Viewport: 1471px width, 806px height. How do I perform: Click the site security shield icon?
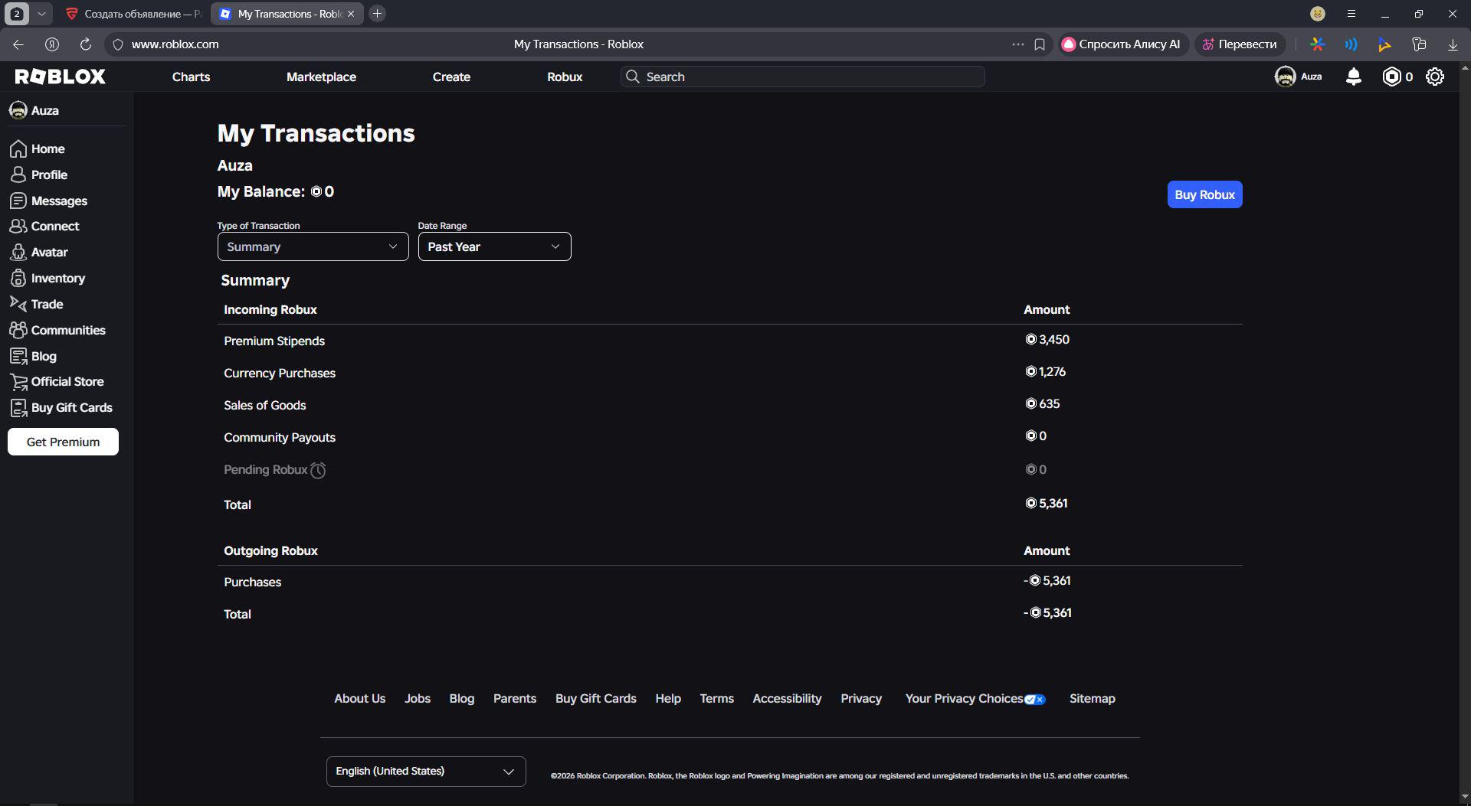(x=118, y=44)
